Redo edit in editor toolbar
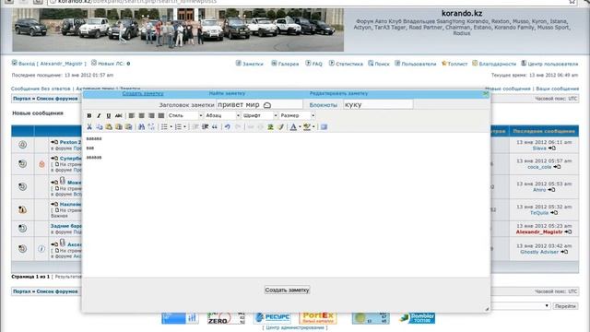Screen dimensions: 590x332 [x=238, y=127]
